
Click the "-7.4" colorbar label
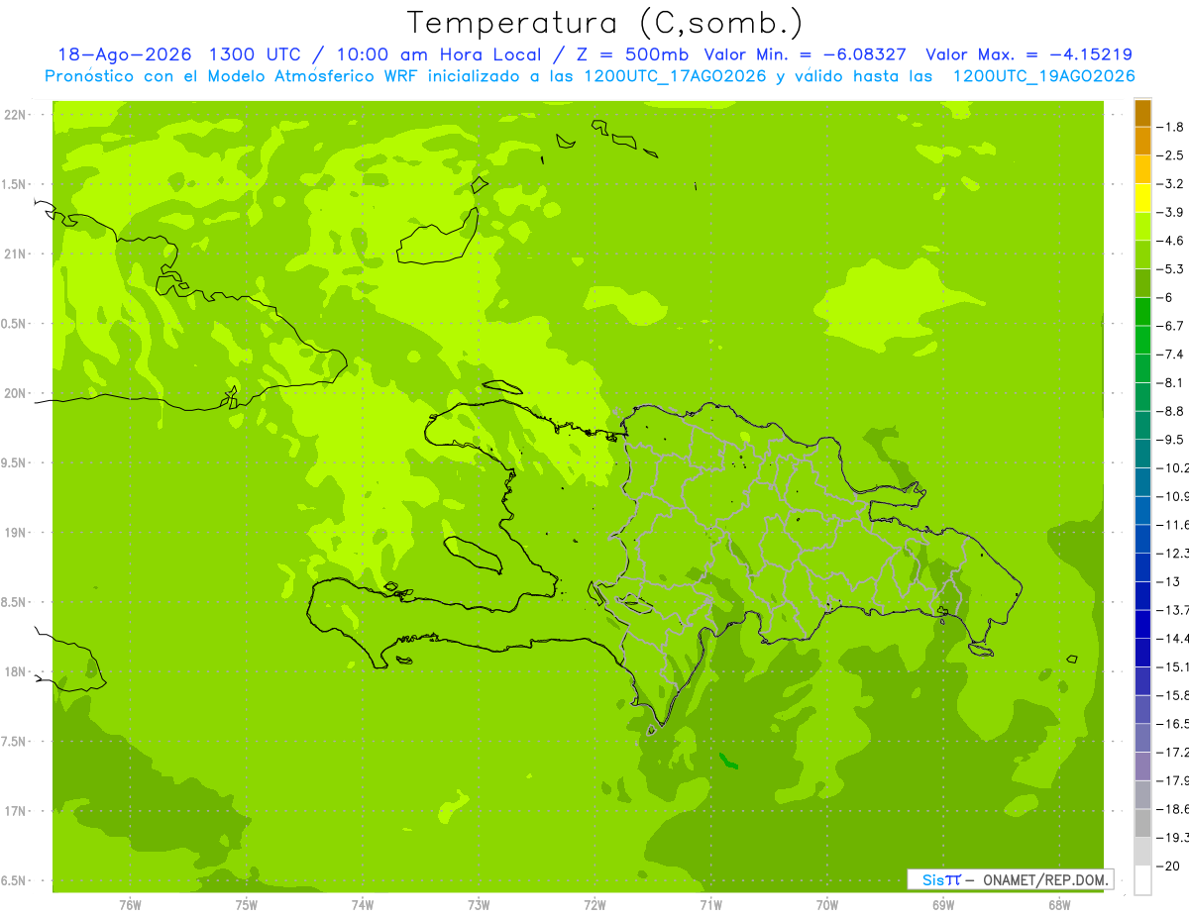(x=1170, y=355)
